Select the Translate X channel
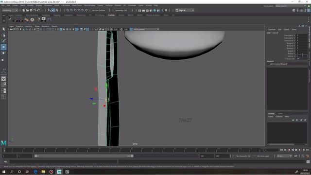 coord(289,35)
